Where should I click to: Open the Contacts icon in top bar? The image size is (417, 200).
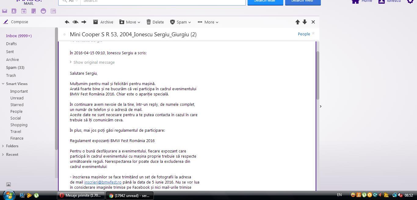pyautogui.click(x=14, y=11)
